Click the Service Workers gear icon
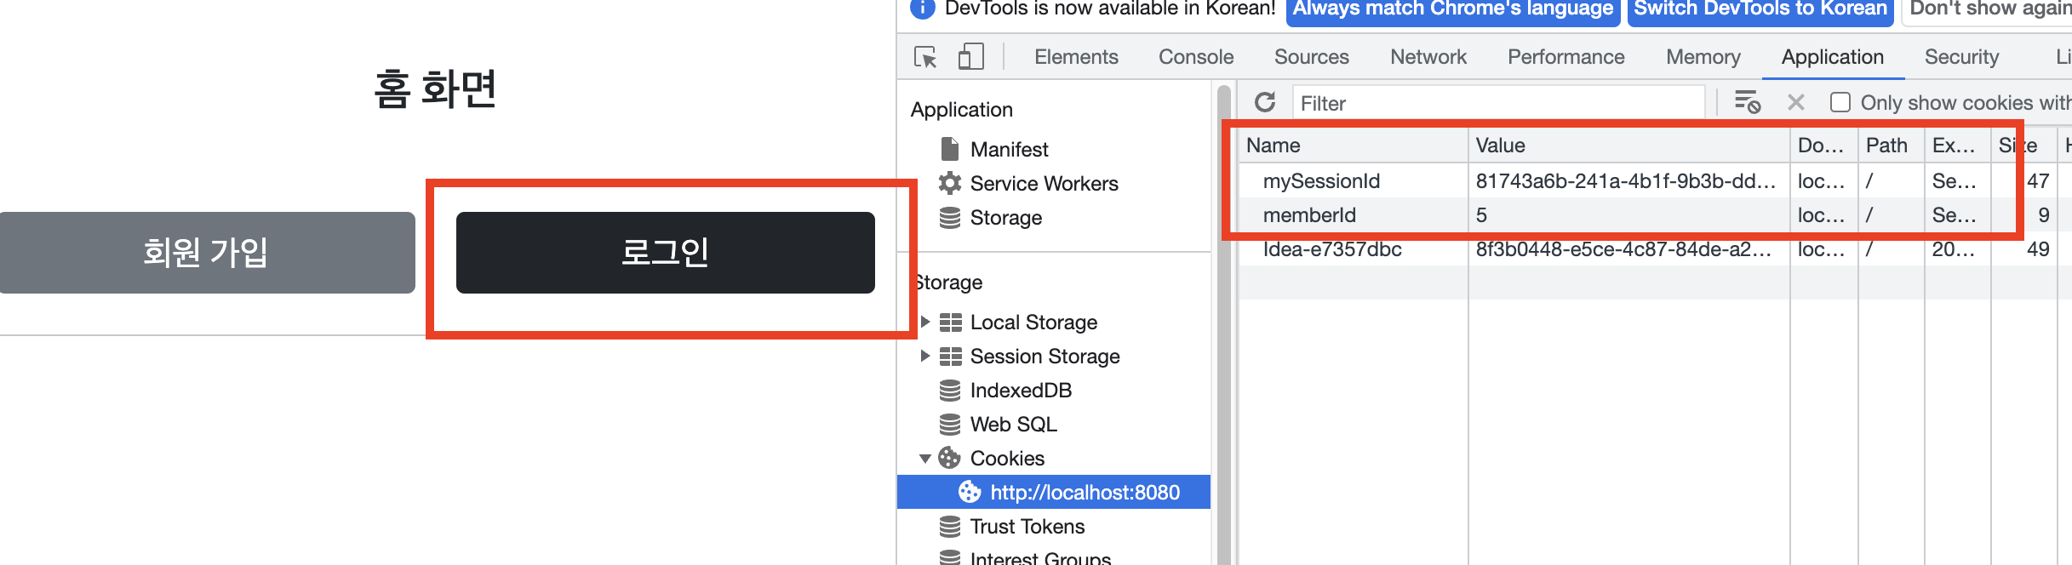Image resolution: width=2072 pixels, height=565 pixels. point(950,183)
